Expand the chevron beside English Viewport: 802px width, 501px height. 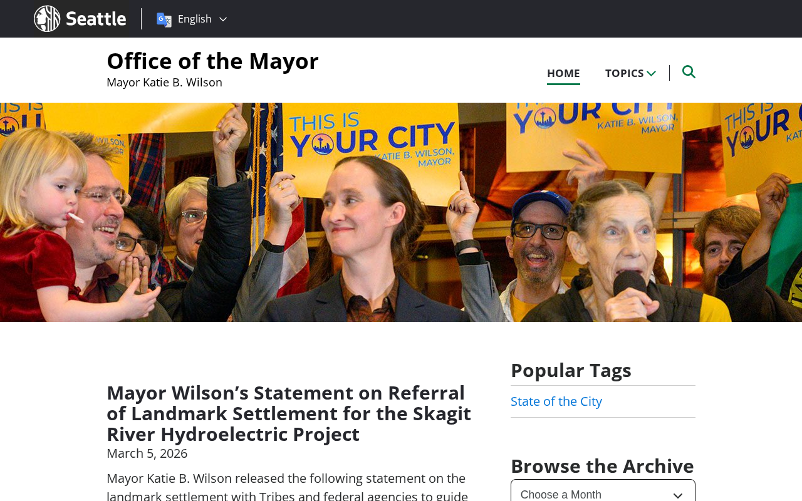pyautogui.click(x=222, y=19)
